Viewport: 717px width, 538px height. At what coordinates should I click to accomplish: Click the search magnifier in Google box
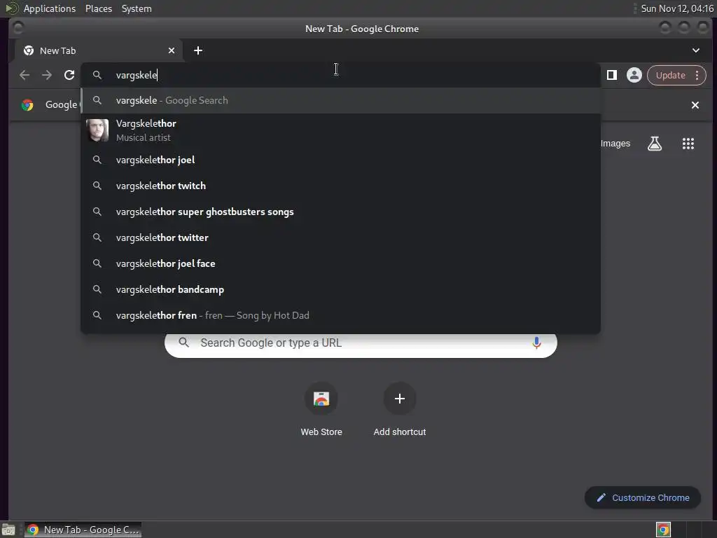click(184, 342)
